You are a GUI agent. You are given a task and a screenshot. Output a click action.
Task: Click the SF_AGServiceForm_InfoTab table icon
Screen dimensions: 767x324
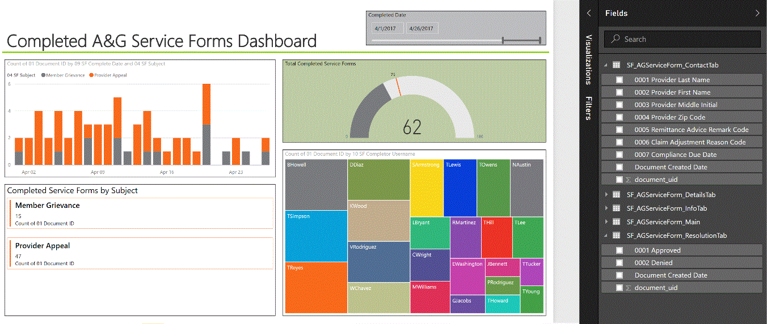point(616,208)
